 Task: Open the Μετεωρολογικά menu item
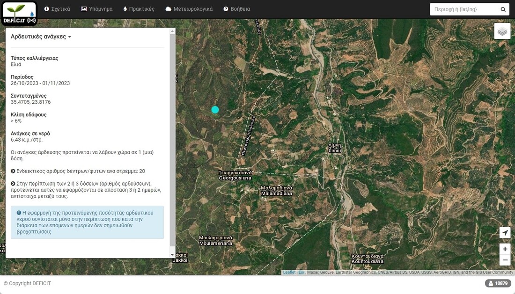tap(189, 9)
